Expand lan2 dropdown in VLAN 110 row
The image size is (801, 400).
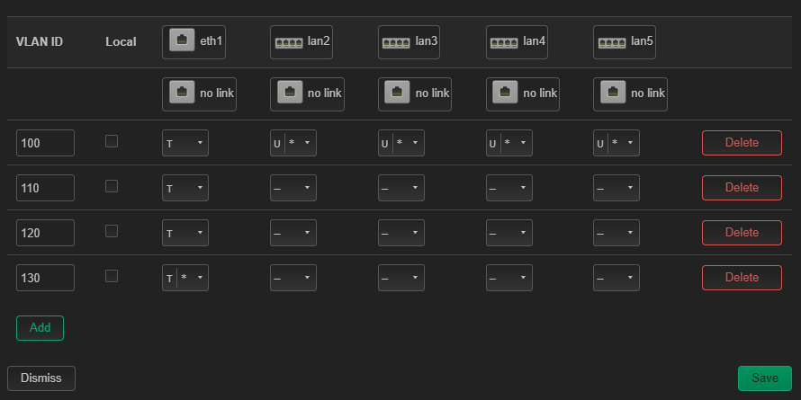coord(293,188)
